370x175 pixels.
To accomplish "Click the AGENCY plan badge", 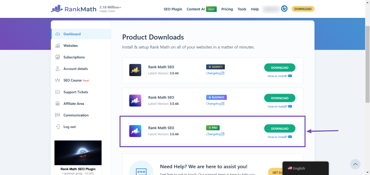I will (215, 67).
